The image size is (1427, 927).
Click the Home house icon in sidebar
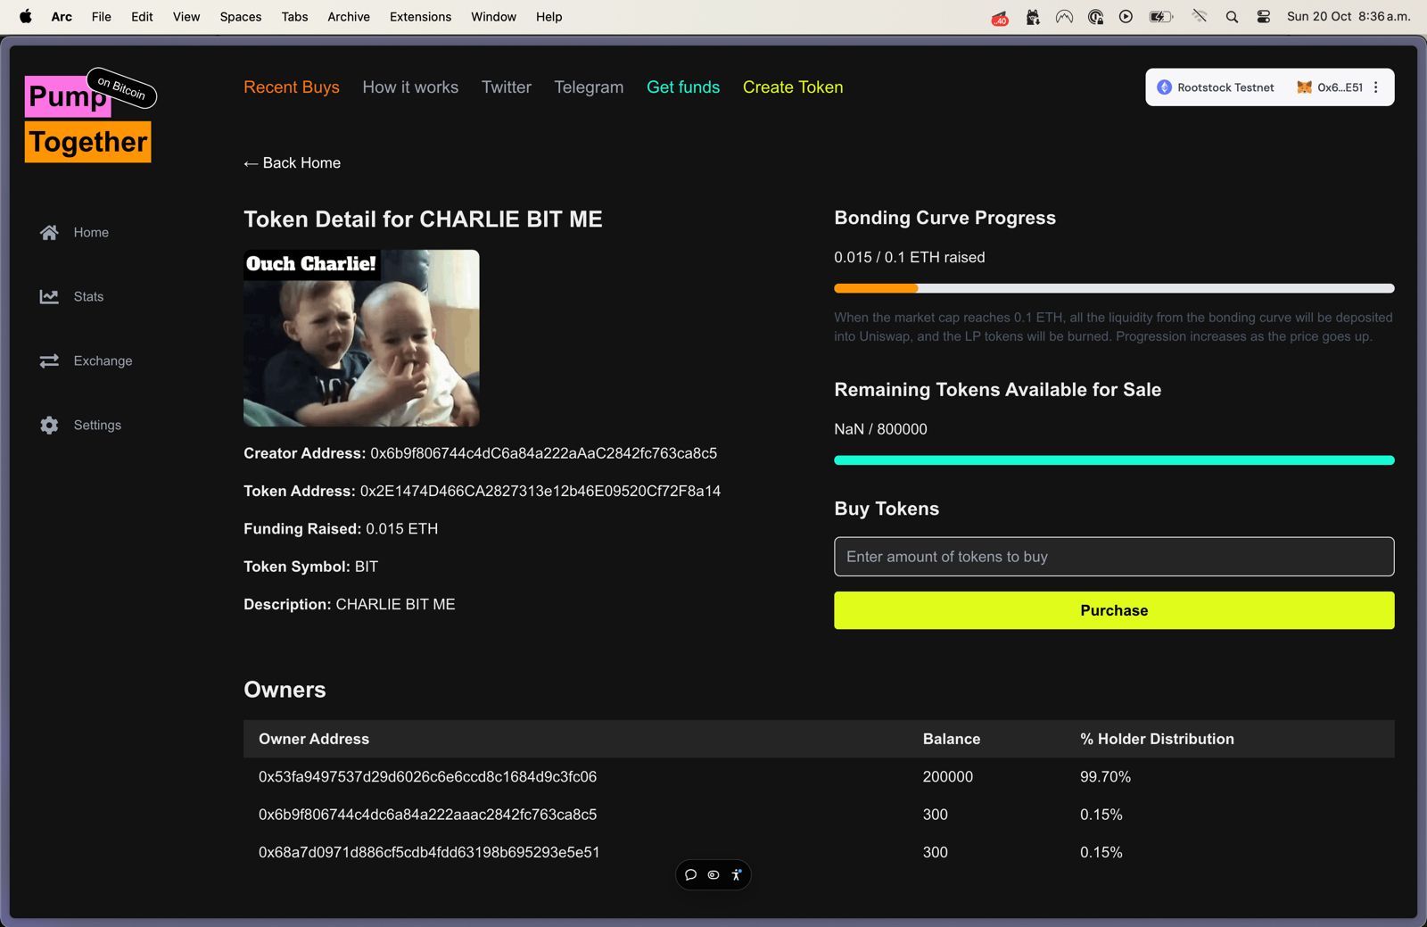click(x=49, y=232)
